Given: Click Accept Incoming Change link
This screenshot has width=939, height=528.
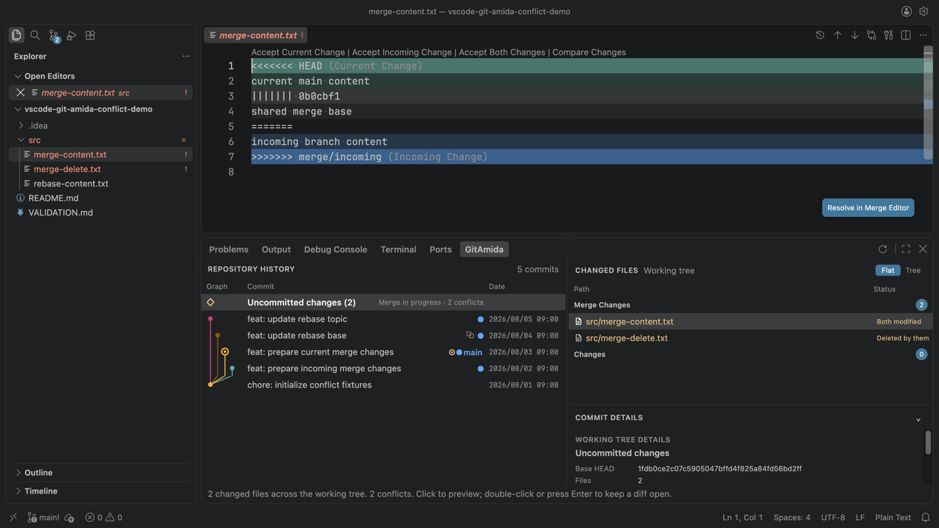Looking at the screenshot, I should pyautogui.click(x=402, y=52).
